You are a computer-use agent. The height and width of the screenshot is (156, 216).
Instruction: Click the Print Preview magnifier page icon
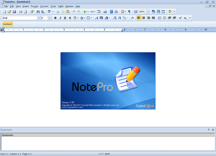26,12
